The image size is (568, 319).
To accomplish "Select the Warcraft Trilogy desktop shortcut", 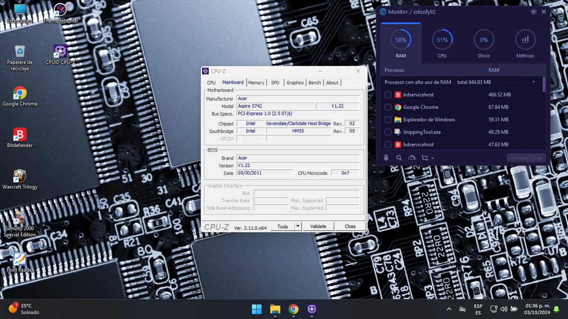I will click(20, 179).
